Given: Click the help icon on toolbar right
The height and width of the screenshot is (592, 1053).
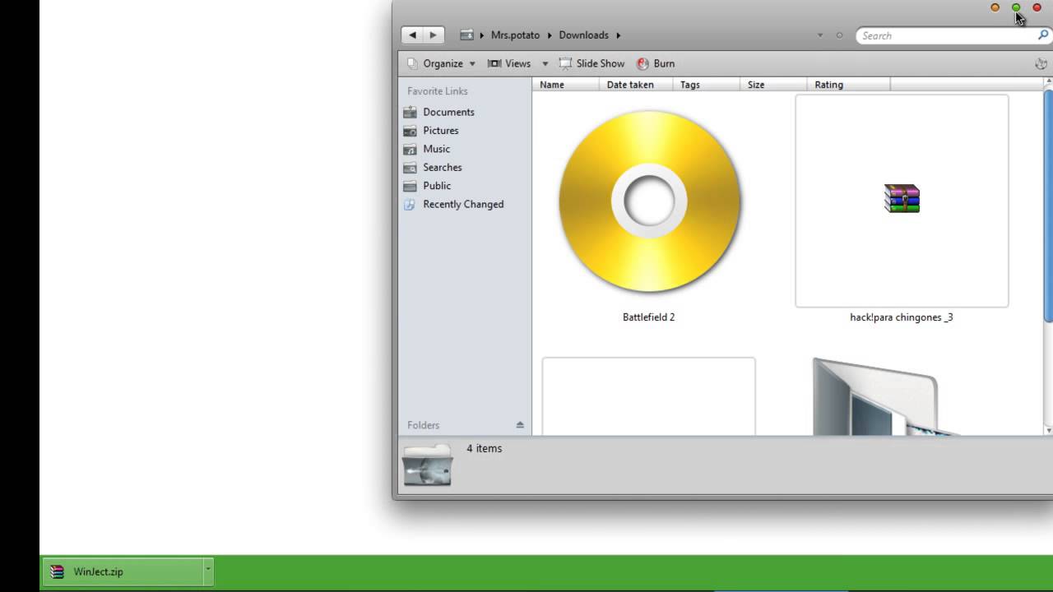Looking at the screenshot, I should (1041, 63).
